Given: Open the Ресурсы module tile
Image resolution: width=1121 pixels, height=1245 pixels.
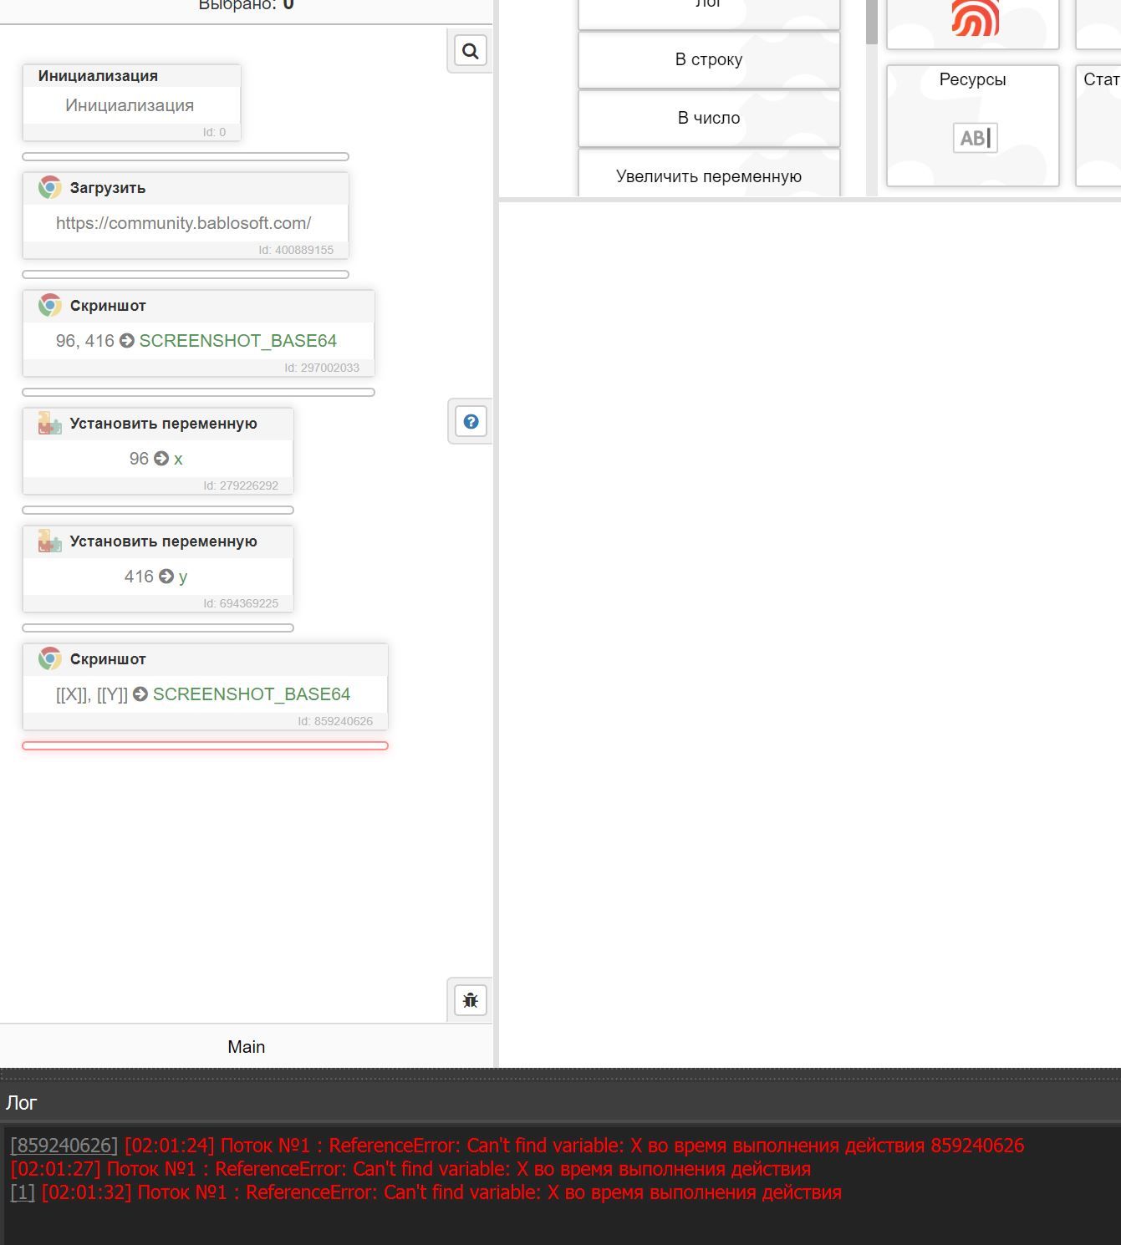Looking at the screenshot, I should point(972,125).
